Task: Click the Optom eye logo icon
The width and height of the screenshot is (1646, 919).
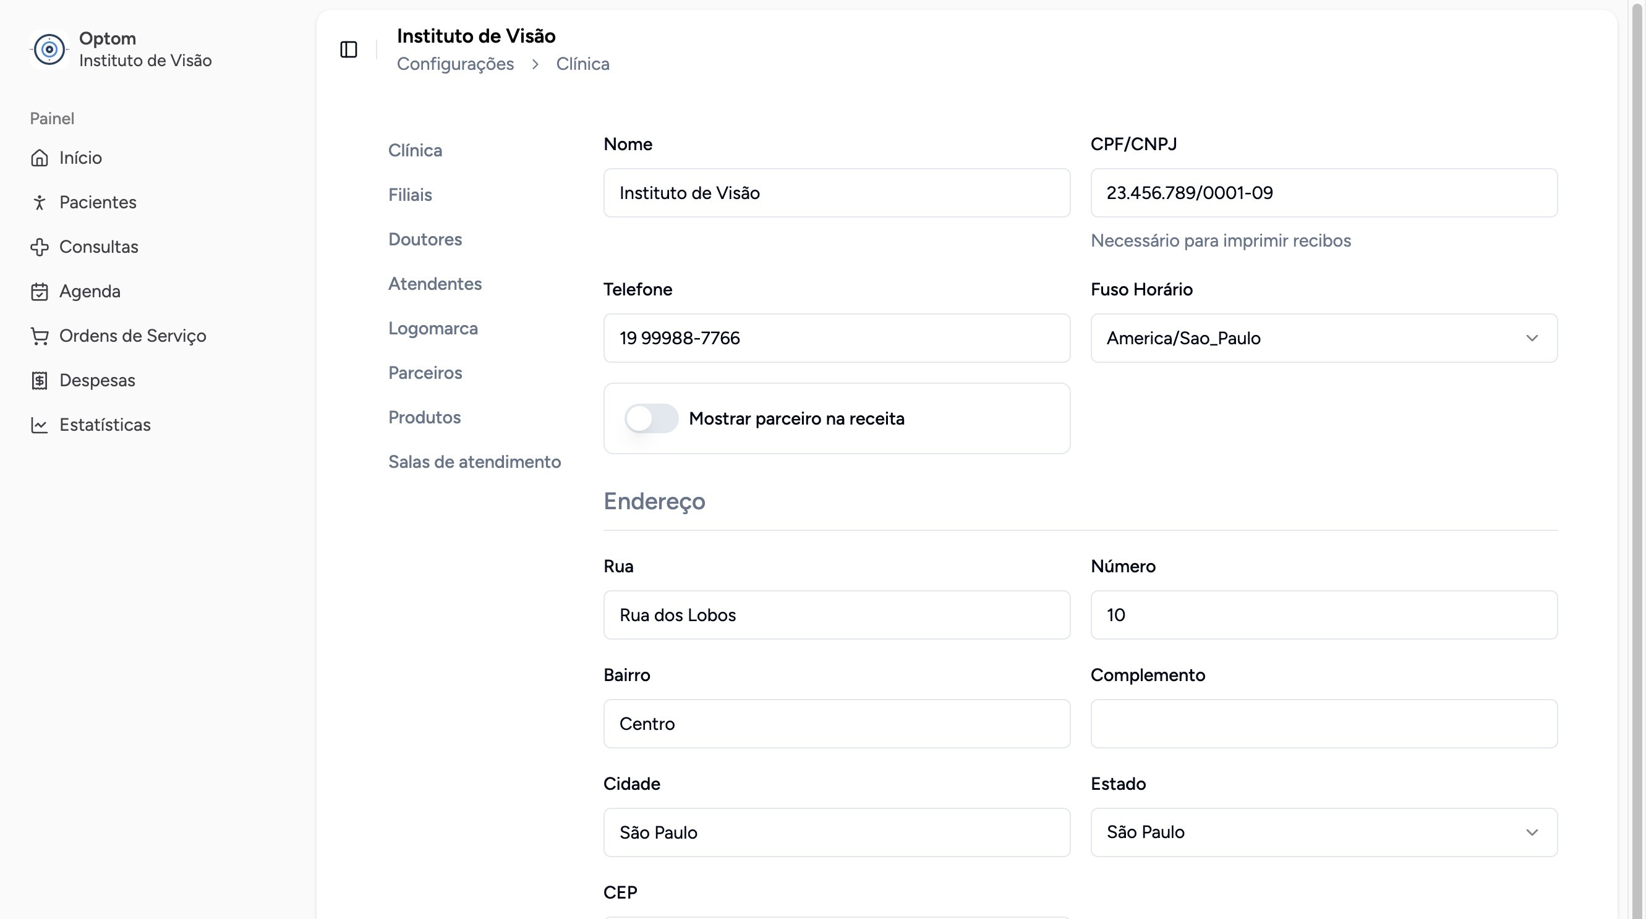Action: [49, 49]
